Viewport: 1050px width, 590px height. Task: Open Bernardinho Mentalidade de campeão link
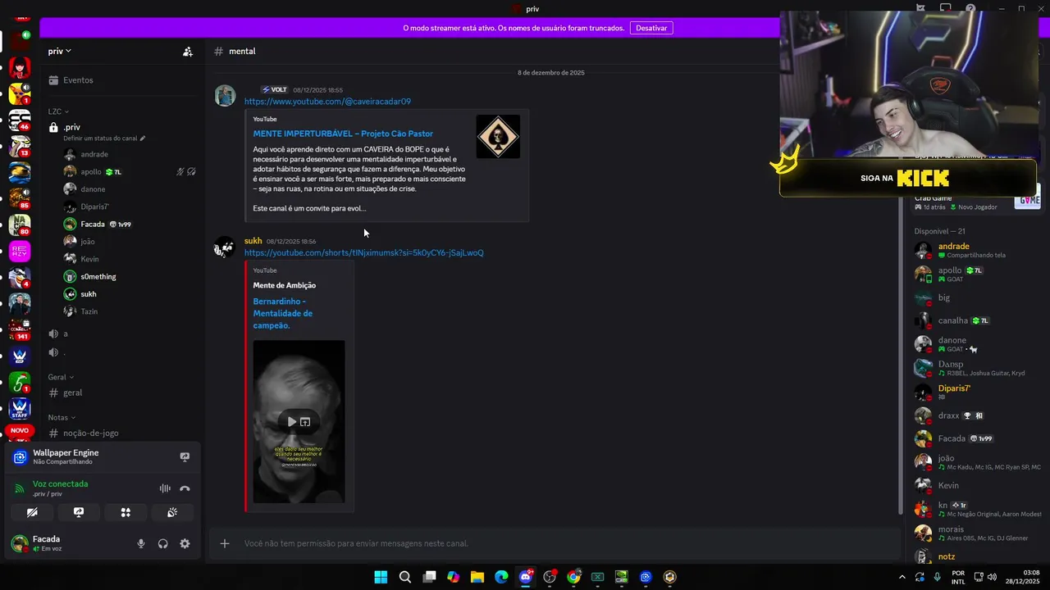point(283,313)
